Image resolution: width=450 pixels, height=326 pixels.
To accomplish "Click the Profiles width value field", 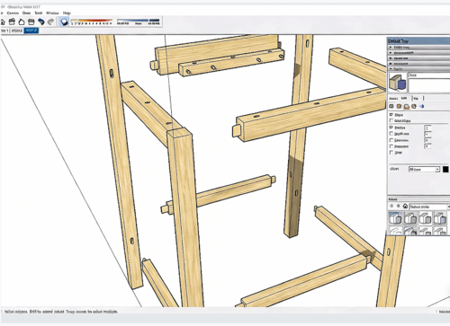I will pos(427,128).
